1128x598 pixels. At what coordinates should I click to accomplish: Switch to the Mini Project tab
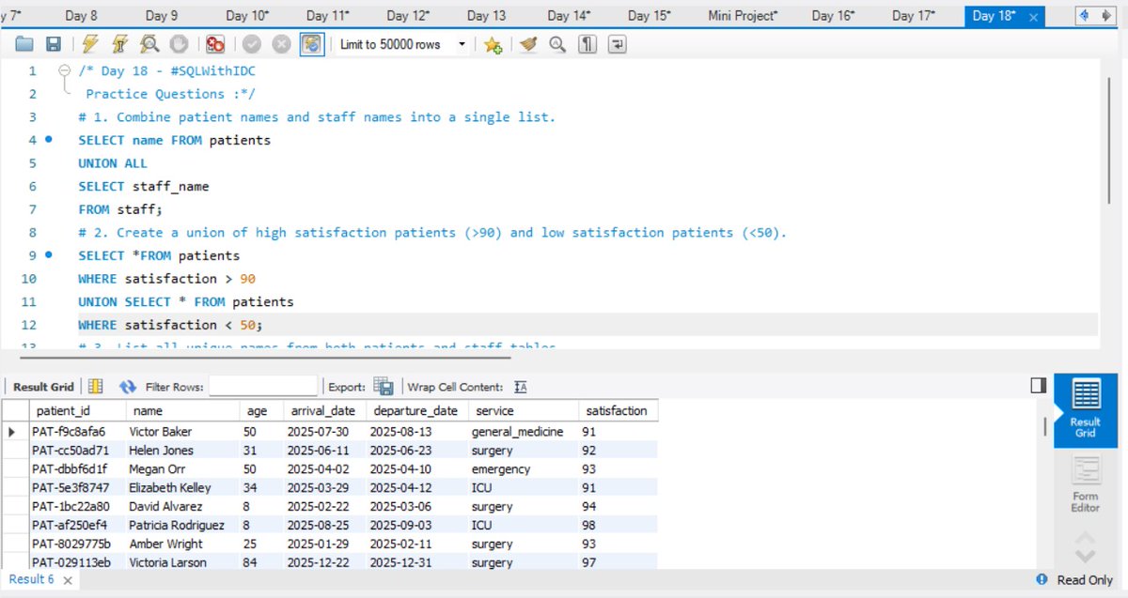pyautogui.click(x=742, y=15)
